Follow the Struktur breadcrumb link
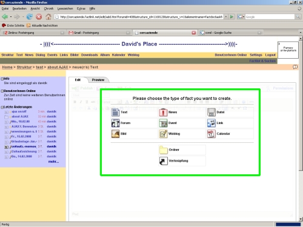This screenshot has width=303, height=227. click(24, 67)
